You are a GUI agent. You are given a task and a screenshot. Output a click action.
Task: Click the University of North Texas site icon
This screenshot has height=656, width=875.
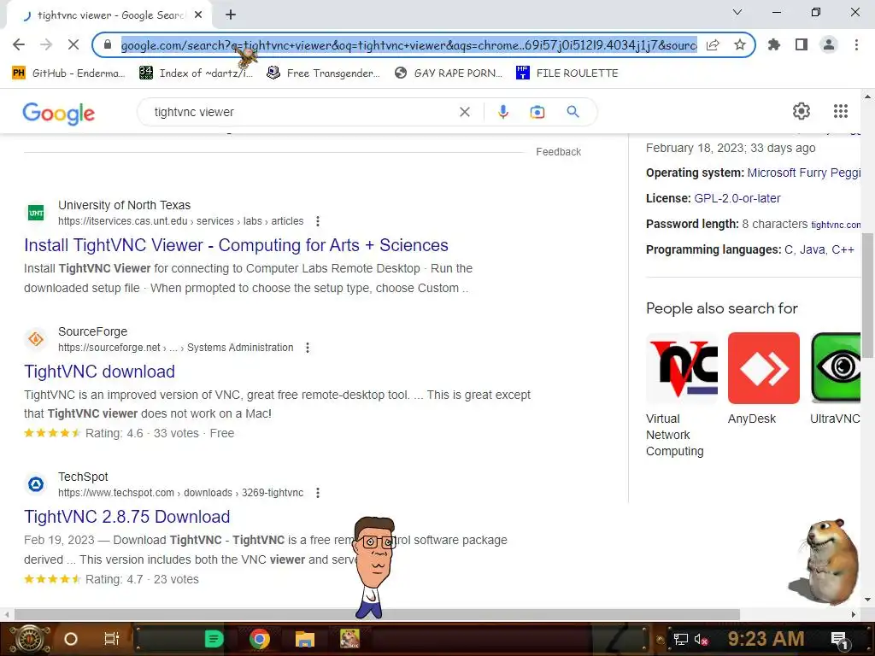(x=36, y=213)
